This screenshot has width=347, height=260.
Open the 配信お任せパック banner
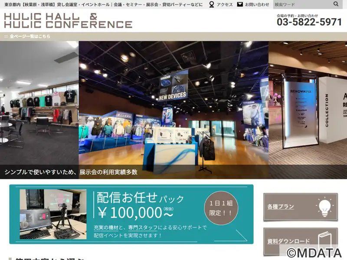(x=131, y=214)
